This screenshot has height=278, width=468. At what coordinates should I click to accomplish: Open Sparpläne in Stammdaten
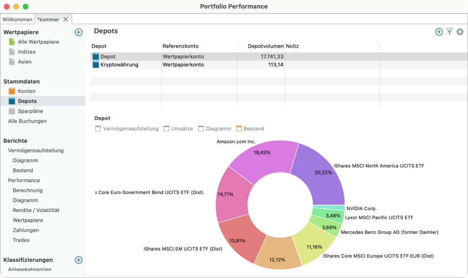tap(31, 111)
